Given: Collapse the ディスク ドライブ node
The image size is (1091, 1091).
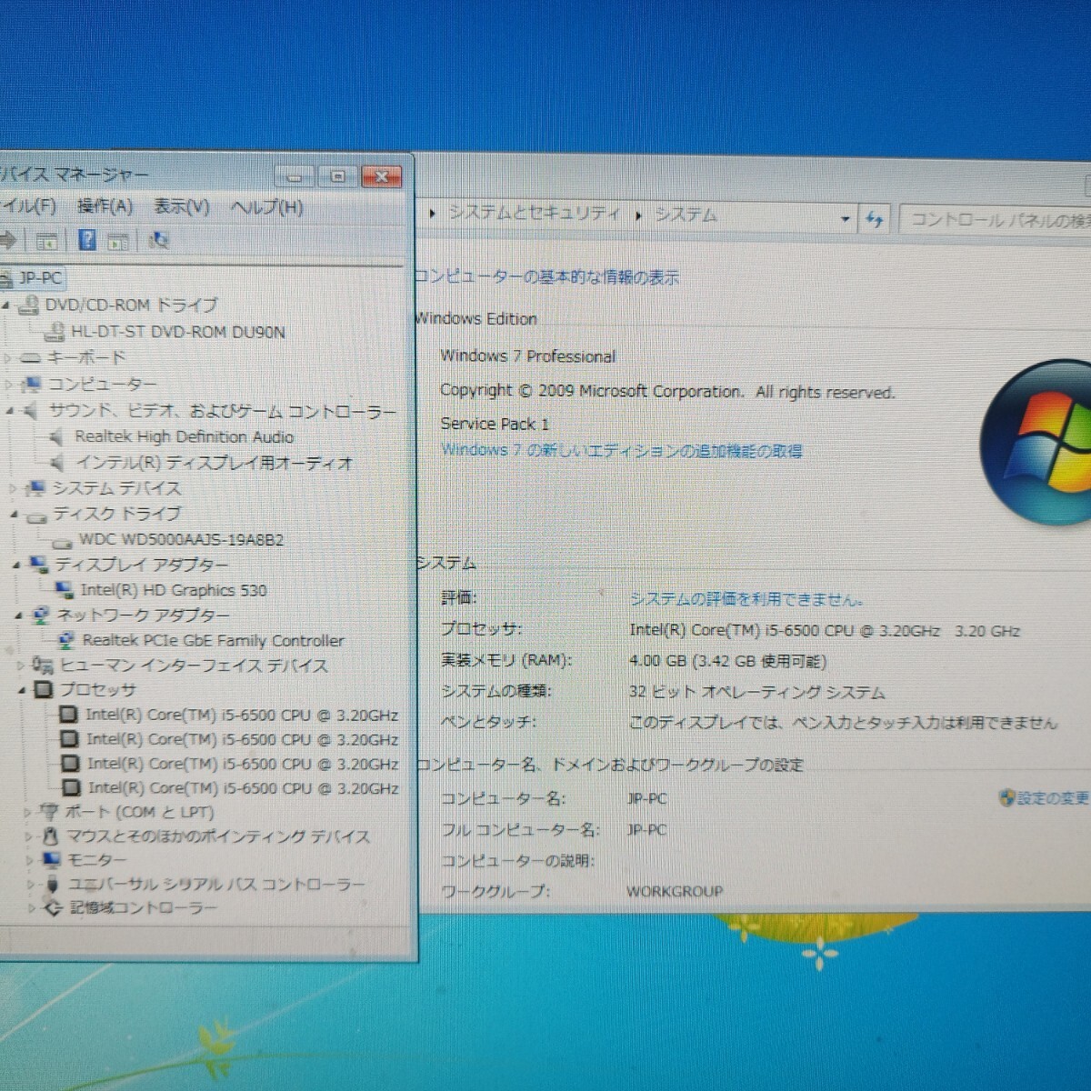Looking at the screenshot, I should point(15,515).
